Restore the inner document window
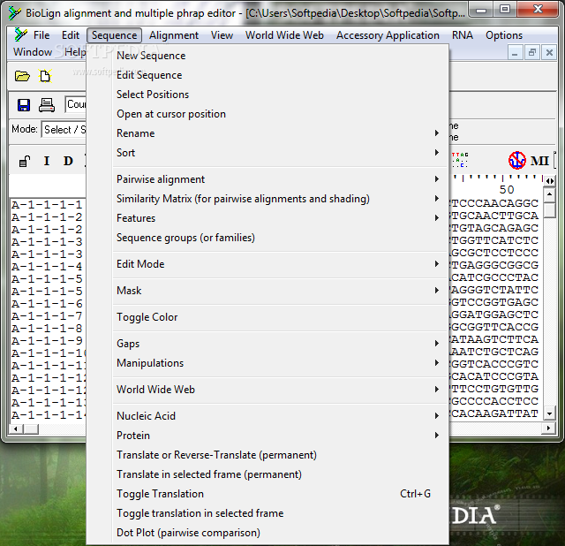Screen dimensions: 565x546 pyautogui.click(x=531, y=53)
